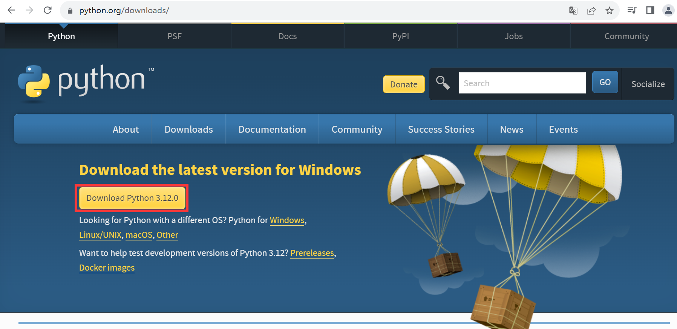Viewport: 677px width, 329px height.
Task: Click the browser back arrow
Action: point(11,10)
